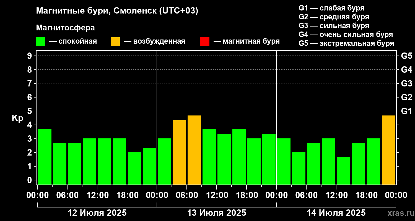Click the 'G1 — слабая буря' legend entry

click(x=331, y=8)
